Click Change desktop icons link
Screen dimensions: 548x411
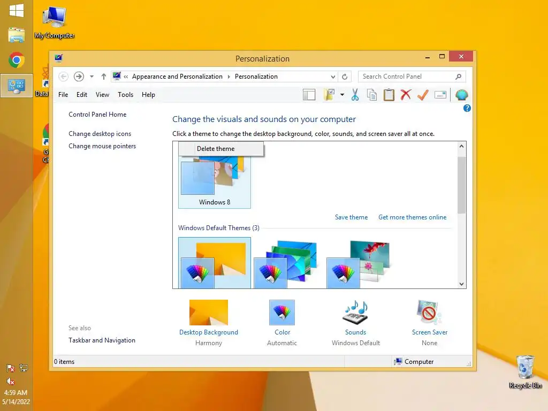[100, 134]
